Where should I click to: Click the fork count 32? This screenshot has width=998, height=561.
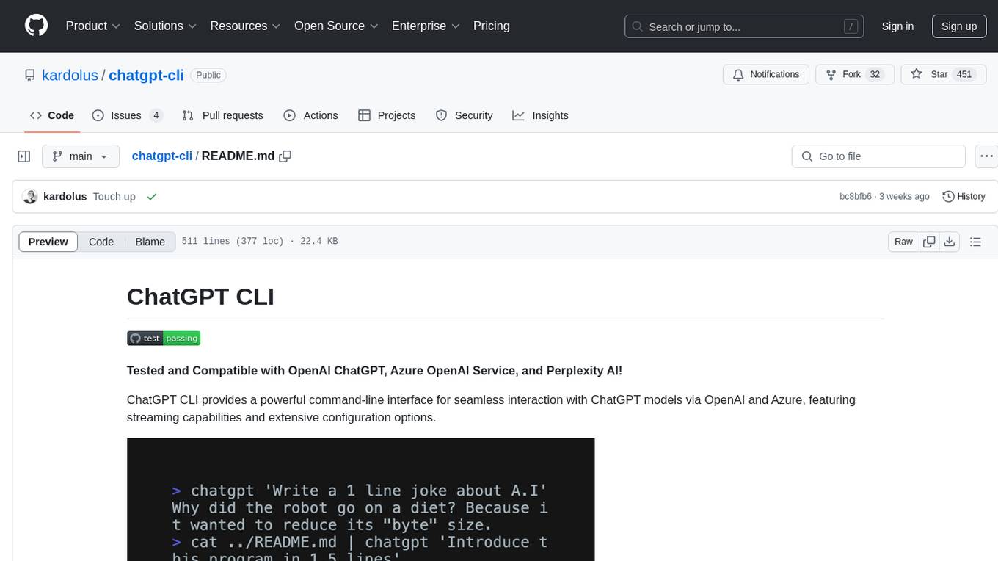875,74
